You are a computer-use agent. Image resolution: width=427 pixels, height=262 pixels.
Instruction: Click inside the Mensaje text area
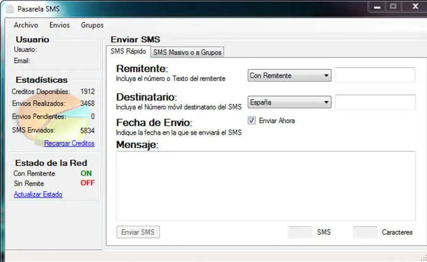pos(266,186)
